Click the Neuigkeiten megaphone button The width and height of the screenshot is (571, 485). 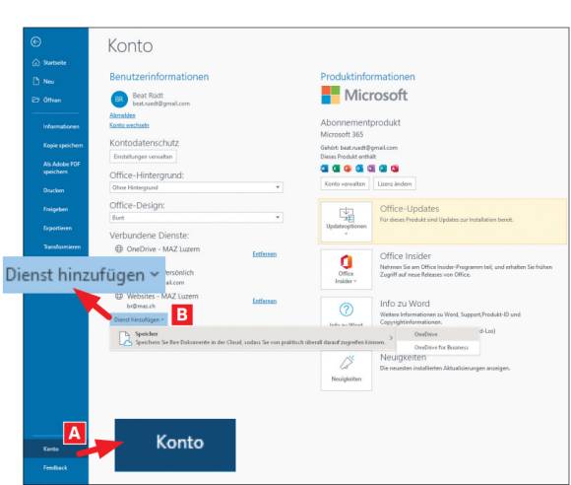tap(347, 371)
